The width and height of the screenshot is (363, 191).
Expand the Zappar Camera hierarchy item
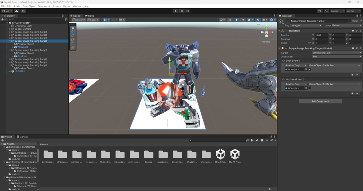[10, 29]
